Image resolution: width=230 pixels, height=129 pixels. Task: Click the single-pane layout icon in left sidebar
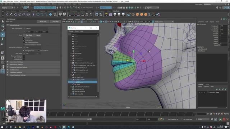3,58
